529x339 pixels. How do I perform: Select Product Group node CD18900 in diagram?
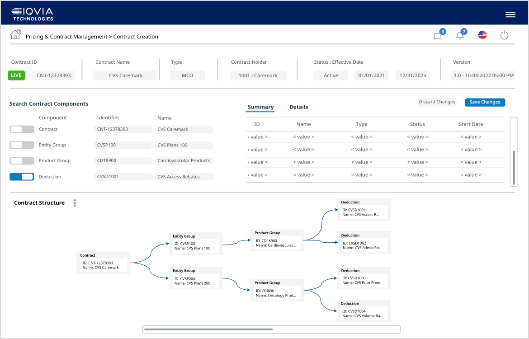(x=277, y=240)
